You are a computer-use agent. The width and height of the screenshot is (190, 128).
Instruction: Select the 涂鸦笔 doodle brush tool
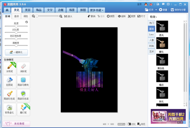[9, 68]
